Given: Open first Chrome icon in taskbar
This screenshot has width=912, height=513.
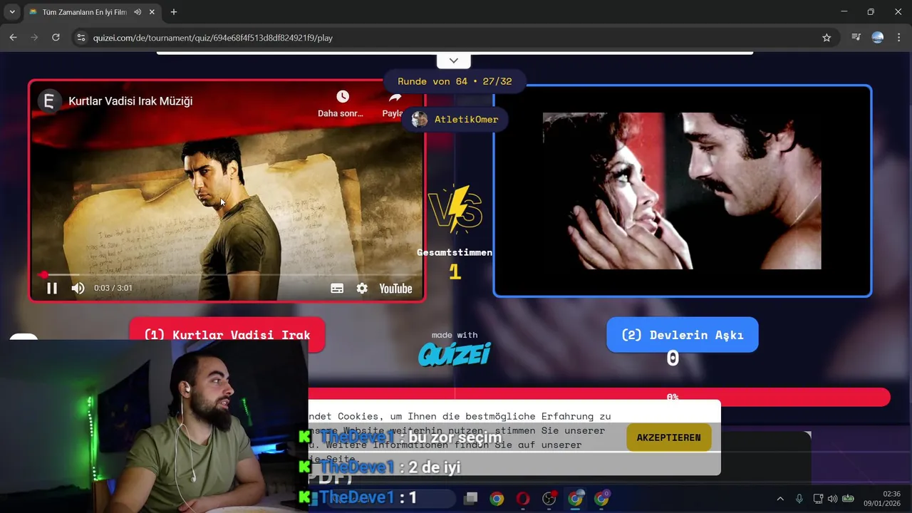Looking at the screenshot, I should tap(497, 499).
